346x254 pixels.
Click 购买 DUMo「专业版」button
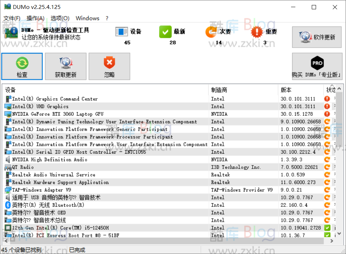click(317, 66)
